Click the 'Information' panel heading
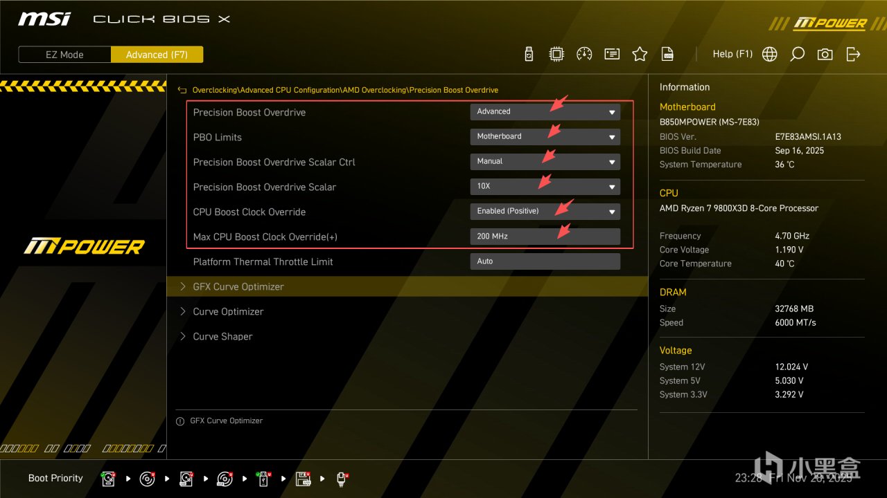The height and width of the screenshot is (498, 887). 685,87
